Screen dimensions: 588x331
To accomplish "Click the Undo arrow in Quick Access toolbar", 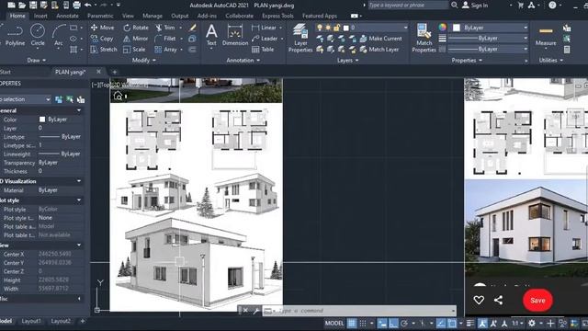I will (x=88, y=5).
